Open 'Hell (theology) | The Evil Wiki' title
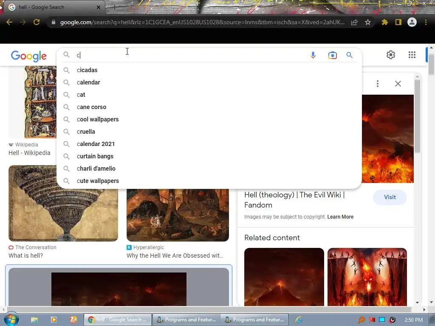Viewport: 435px width, 326px height. pos(295,200)
